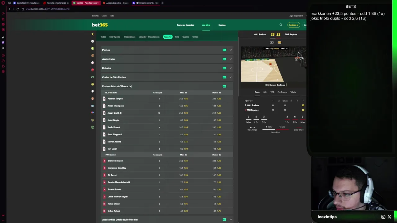Select the Tempo tab
397x223 pixels.
[x=195, y=37]
